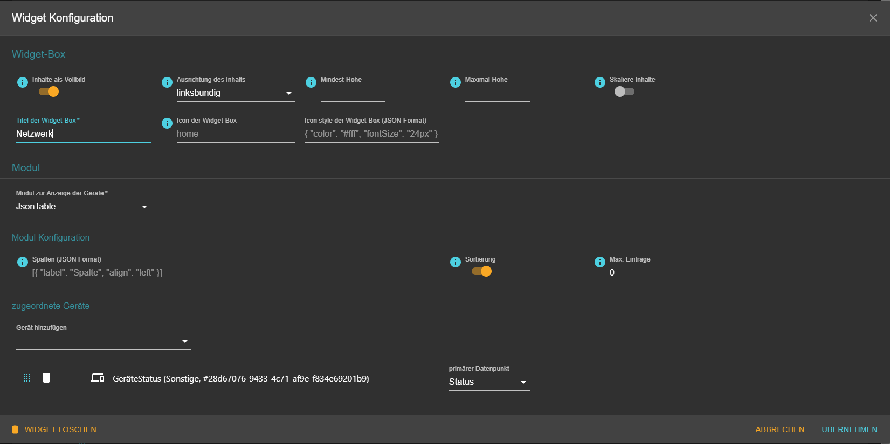890x444 pixels.
Task: Click the info icon for Maximal-Höhe
Action: (456, 82)
